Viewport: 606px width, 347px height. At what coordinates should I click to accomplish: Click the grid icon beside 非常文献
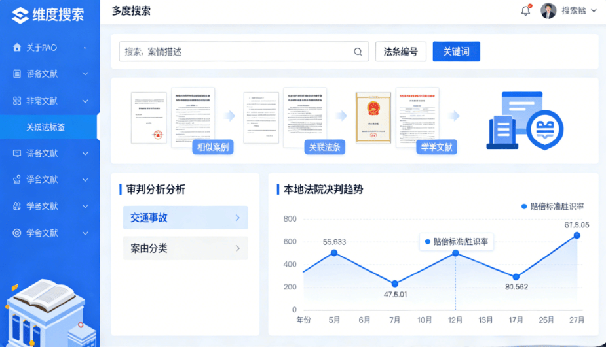click(x=17, y=101)
